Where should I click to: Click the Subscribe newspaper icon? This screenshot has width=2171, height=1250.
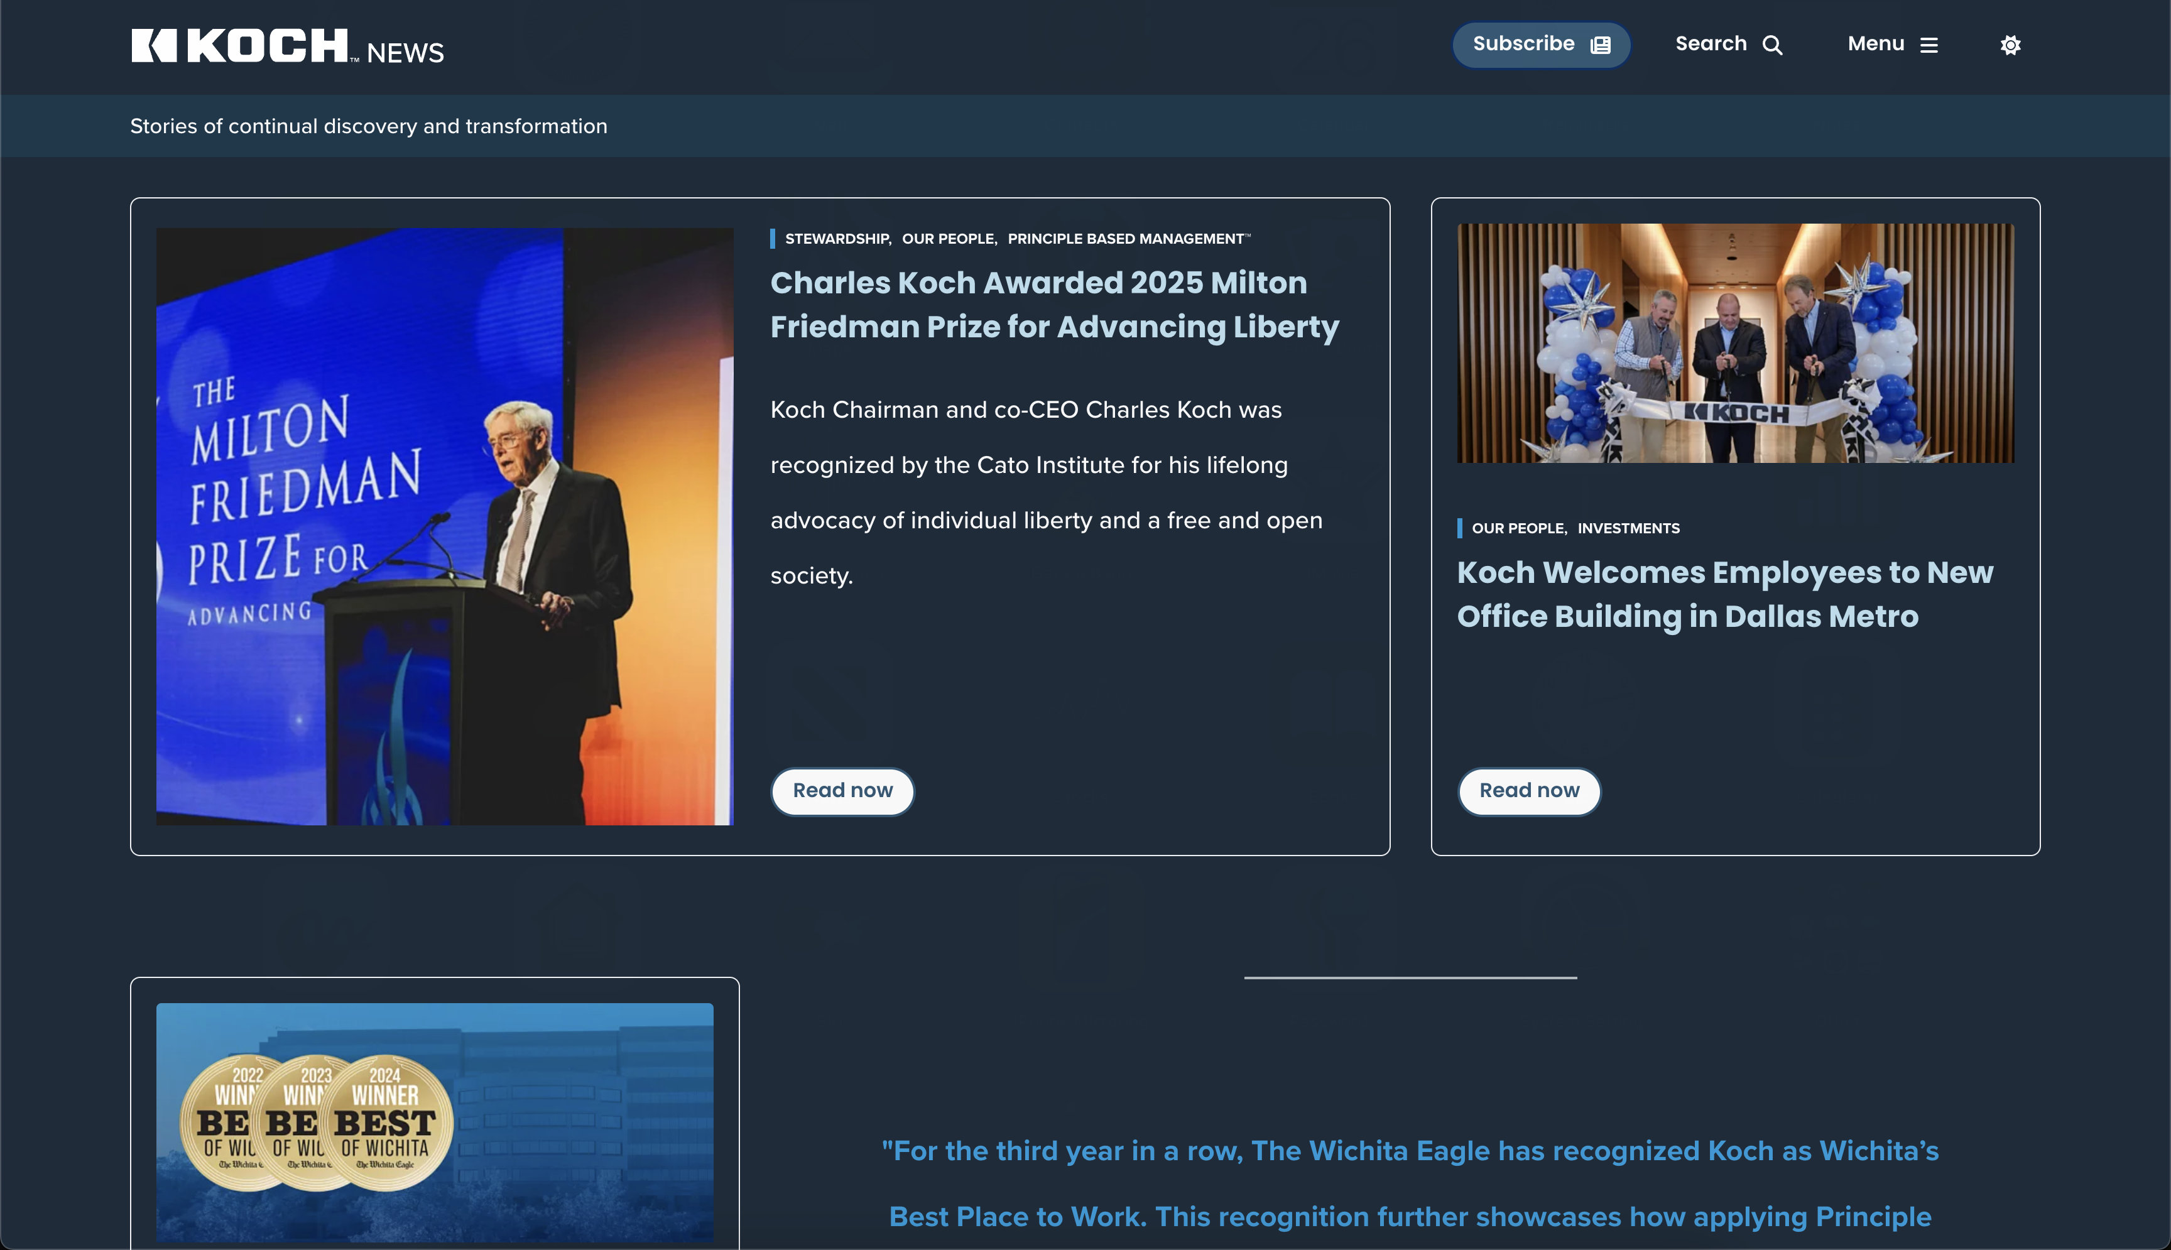click(1600, 45)
